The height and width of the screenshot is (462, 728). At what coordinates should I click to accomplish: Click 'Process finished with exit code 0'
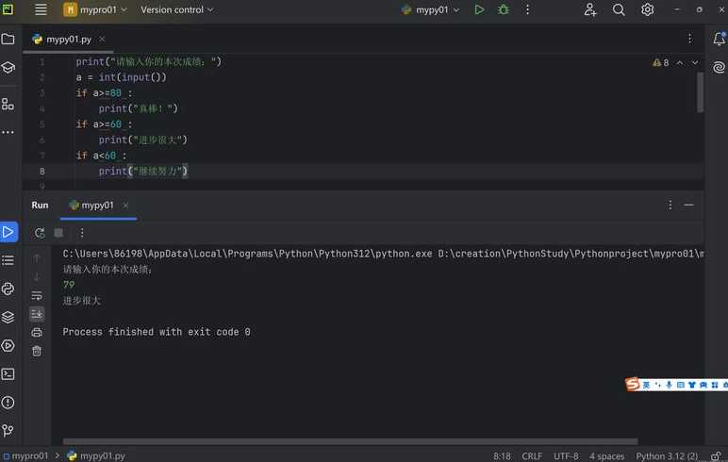tap(157, 332)
